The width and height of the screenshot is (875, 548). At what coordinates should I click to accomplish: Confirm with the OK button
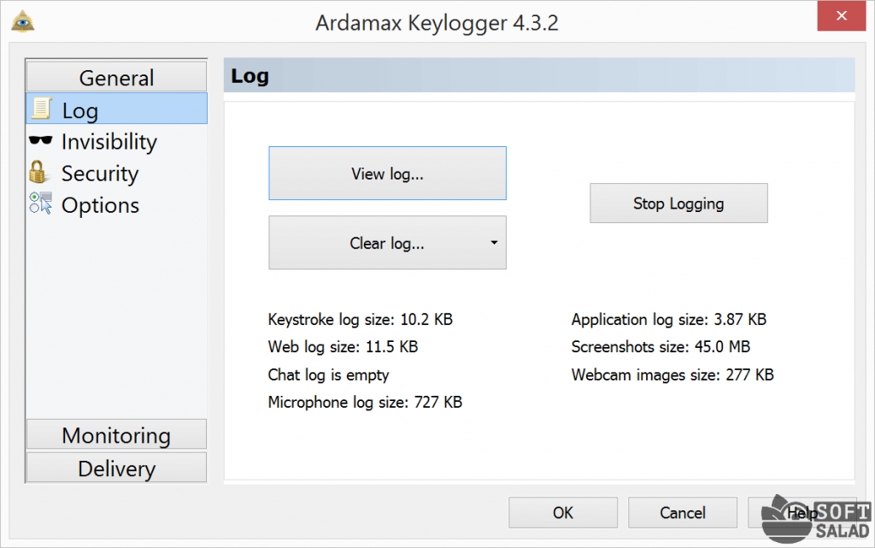[562, 513]
